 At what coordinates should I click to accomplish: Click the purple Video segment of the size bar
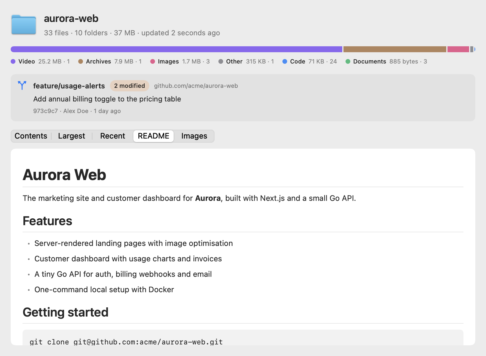point(176,49)
